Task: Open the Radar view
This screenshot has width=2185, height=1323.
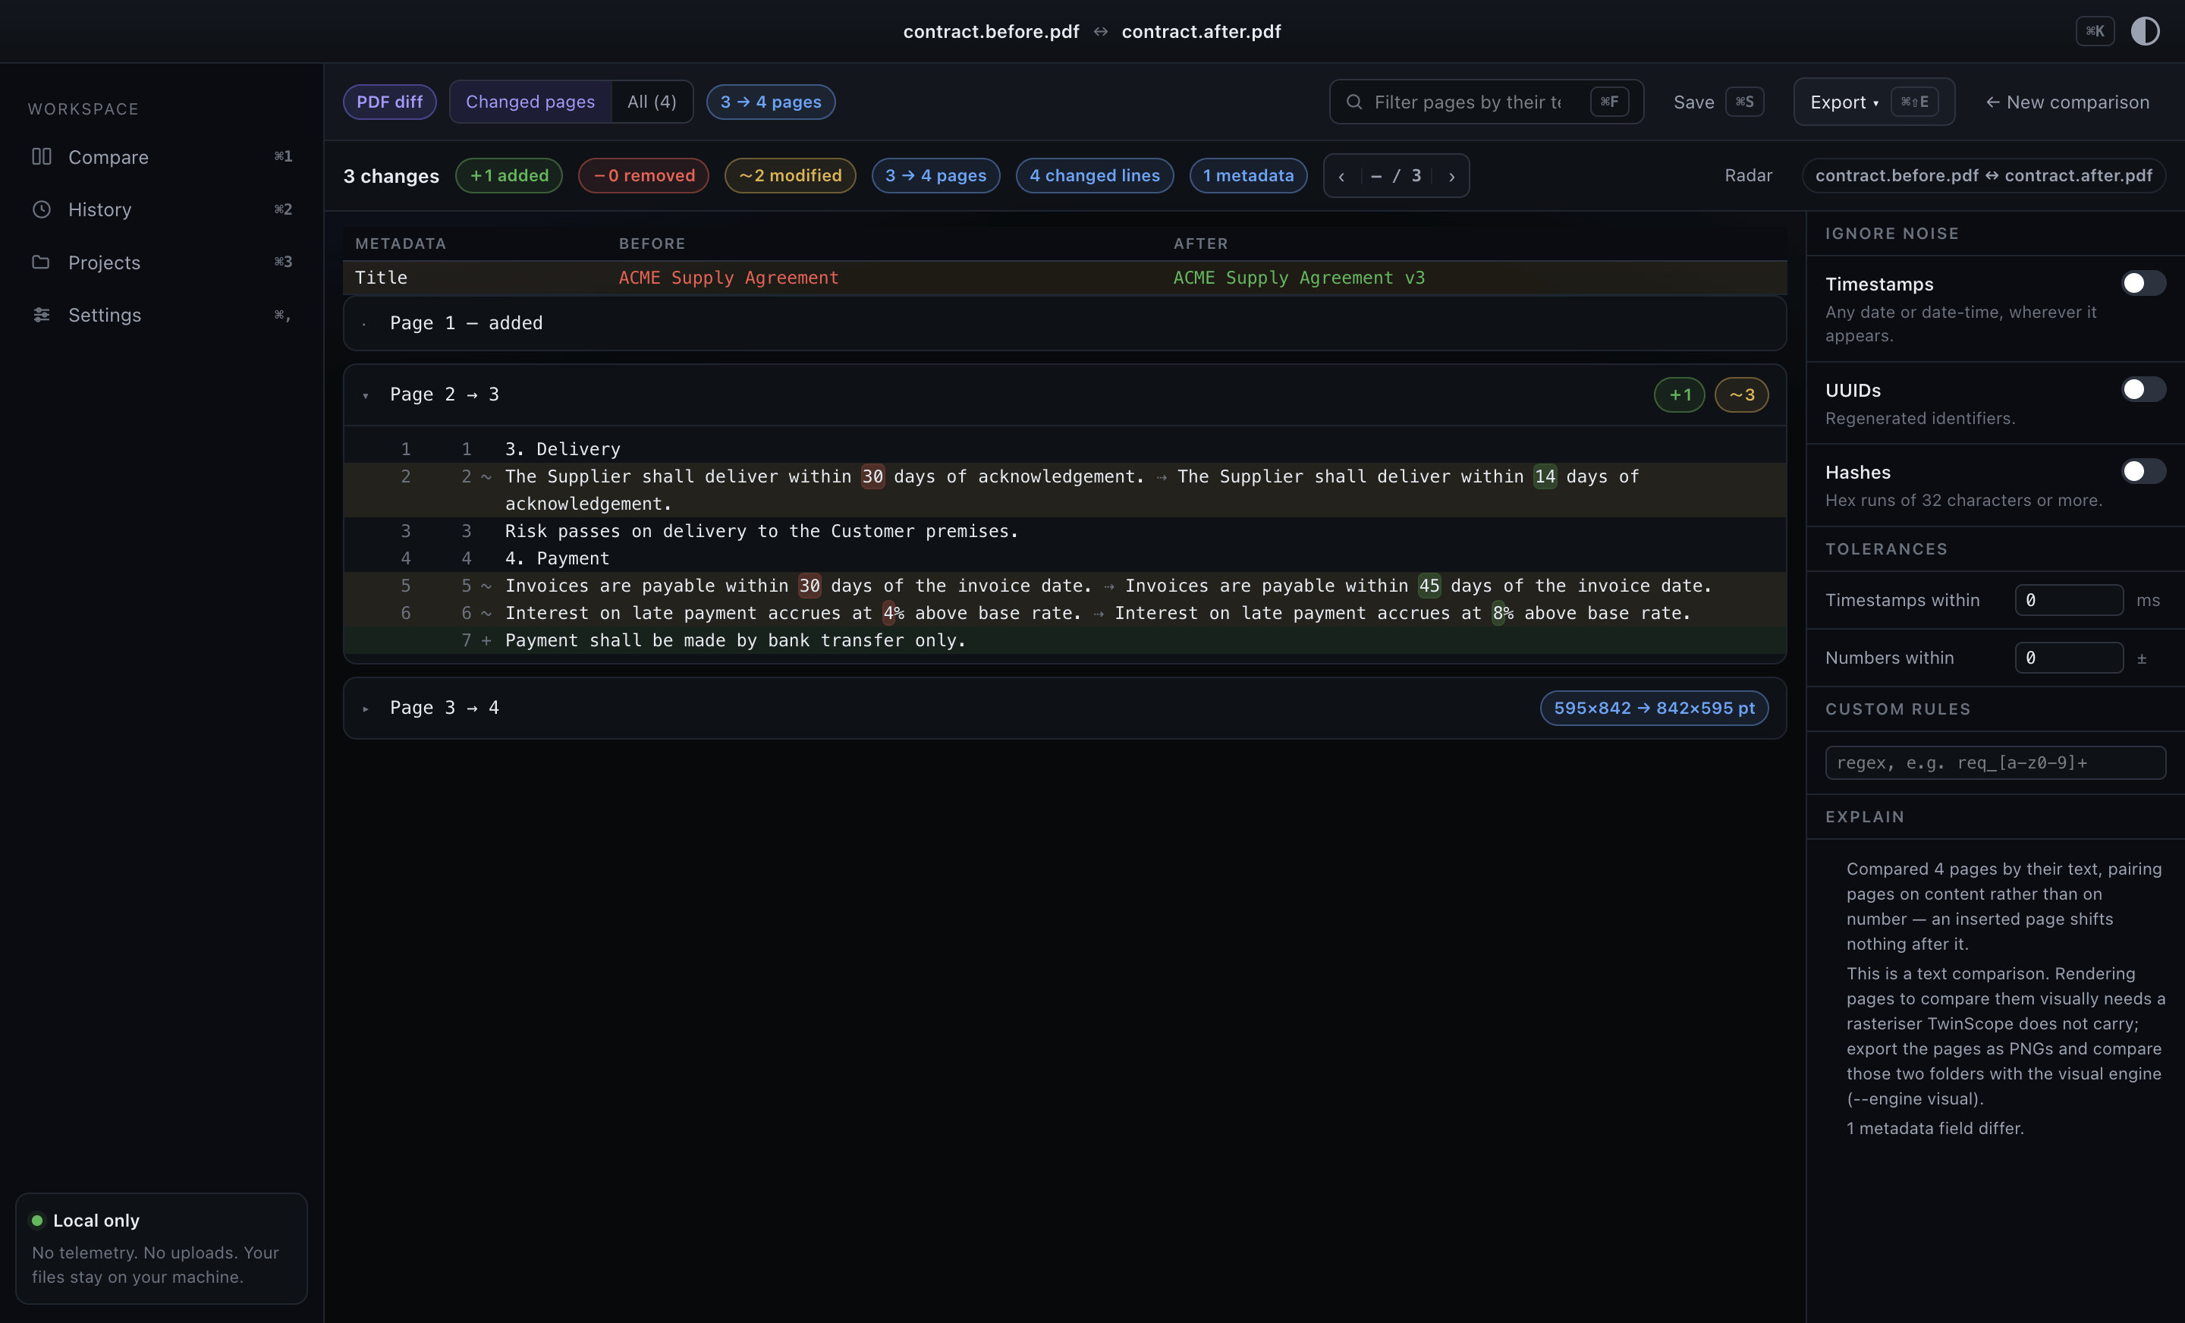Action: (x=1748, y=175)
